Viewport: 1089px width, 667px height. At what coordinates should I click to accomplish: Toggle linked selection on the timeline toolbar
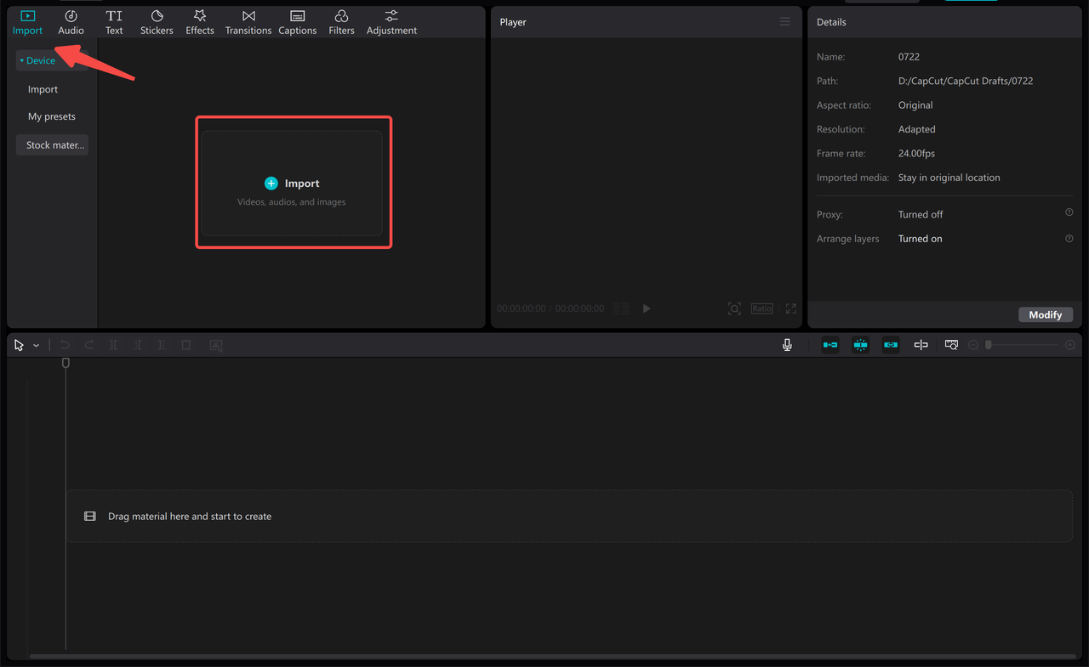click(891, 345)
